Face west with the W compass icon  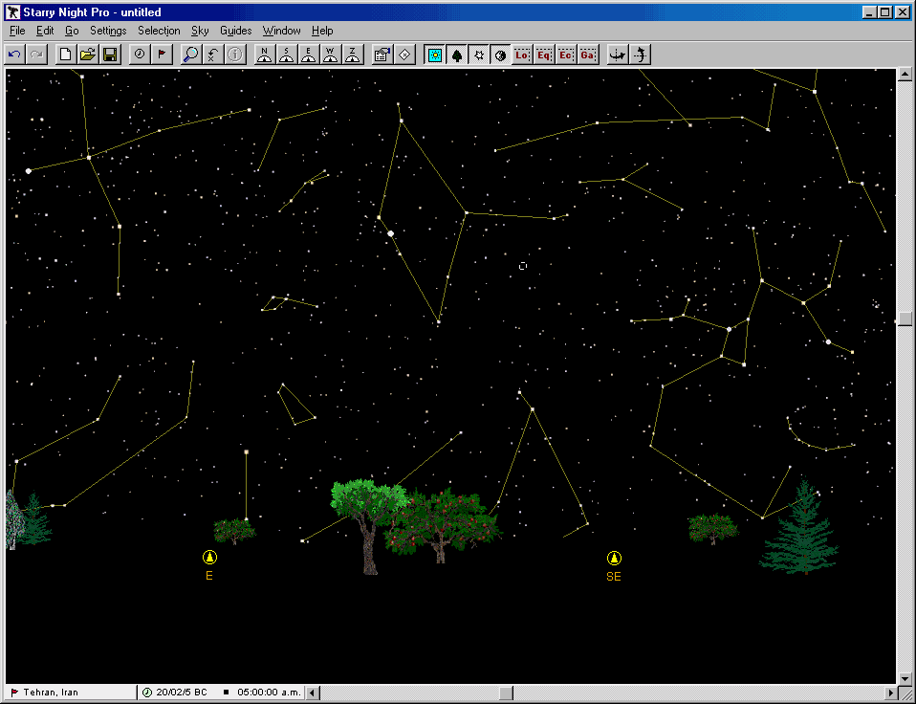331,55
